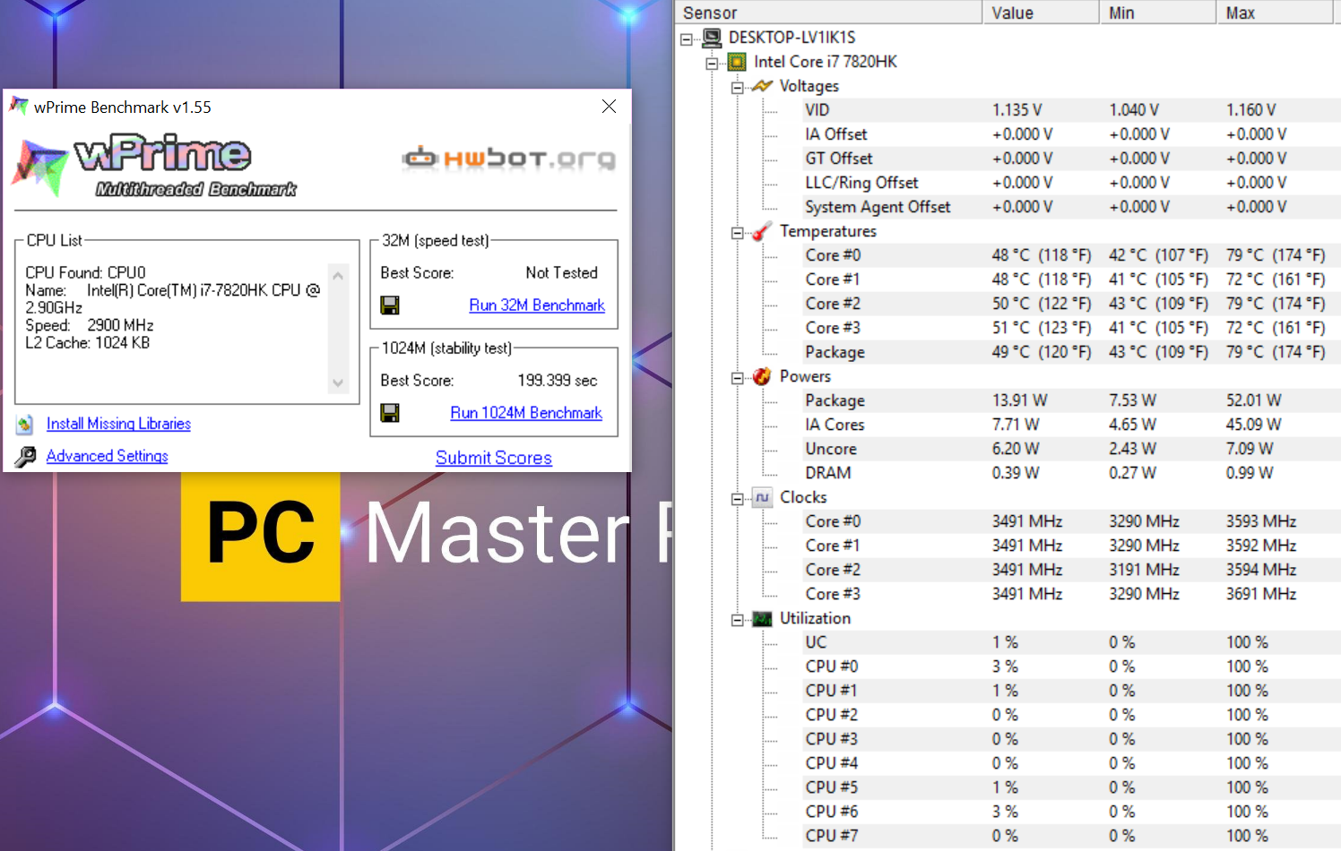This screenshot has width=1341, height=851.
Task: Click the Value column header
Action: click(1042, 13)
